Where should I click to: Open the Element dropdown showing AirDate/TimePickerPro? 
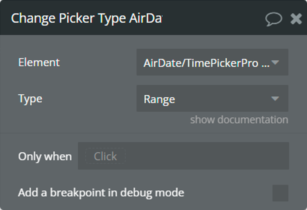coord(212,62)
